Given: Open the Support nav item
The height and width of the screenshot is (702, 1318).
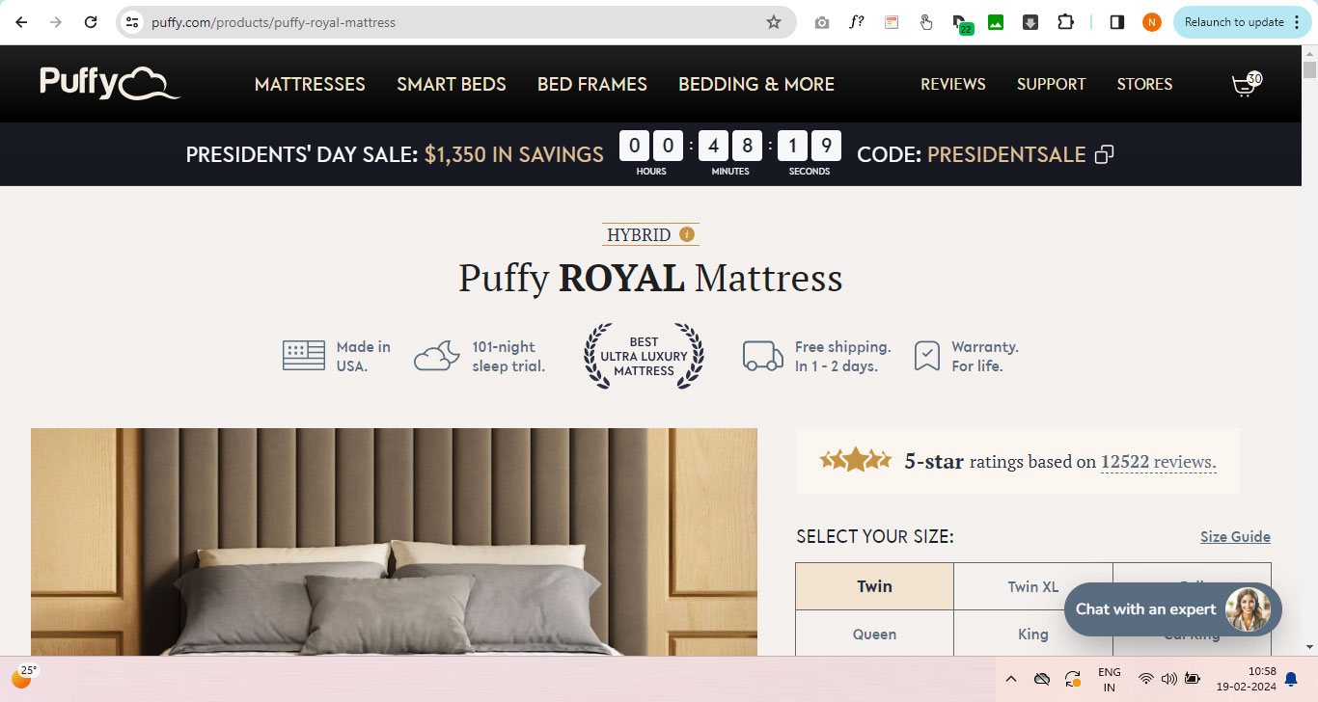Looking at the screenshot, I should 1051,85.
